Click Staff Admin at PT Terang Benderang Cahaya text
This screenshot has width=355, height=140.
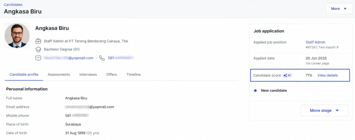86,41
